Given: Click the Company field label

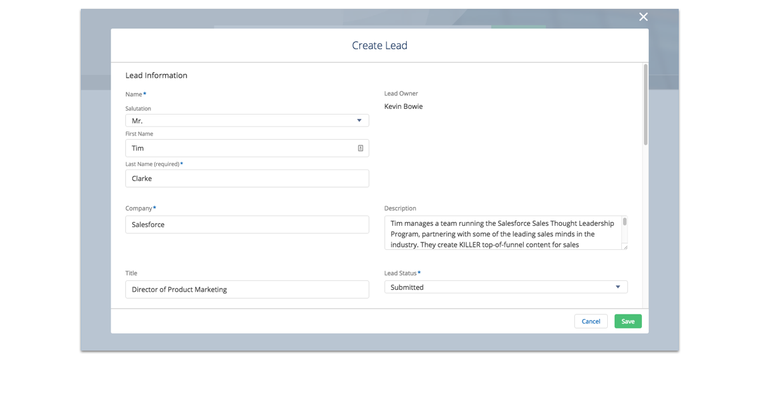Looking at the screenshot, I should (140, 208).
